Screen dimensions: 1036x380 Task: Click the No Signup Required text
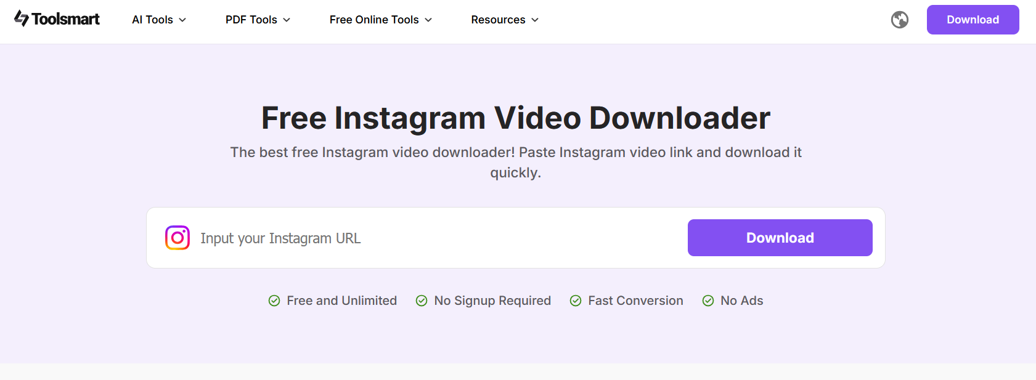[492, 301]
